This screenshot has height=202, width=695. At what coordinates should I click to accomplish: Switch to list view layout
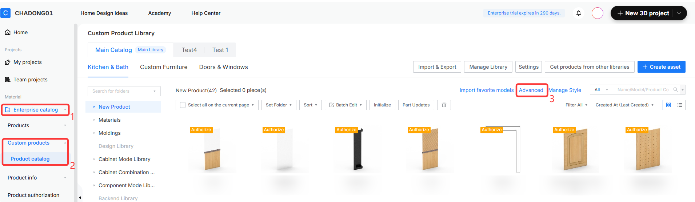pyautogui.click(x=680, y=105)
